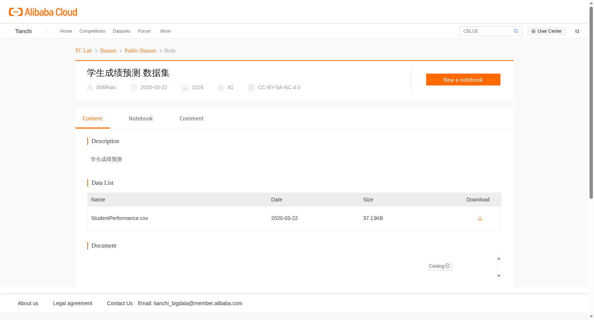Click the page scrollbar down arrow
Image resolution: width=594 pixels, height=320 pixels.
(x=591, y=317)
